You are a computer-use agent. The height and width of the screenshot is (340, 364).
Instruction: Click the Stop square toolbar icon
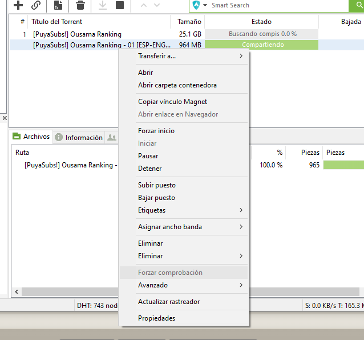click(x=120, y=5)
